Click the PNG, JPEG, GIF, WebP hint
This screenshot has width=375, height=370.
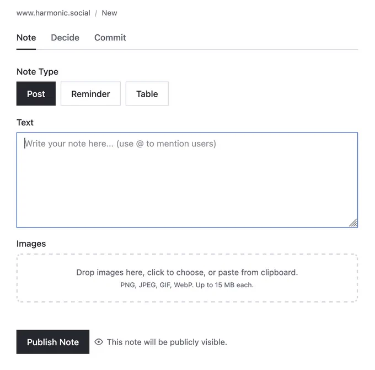point(187,285)
